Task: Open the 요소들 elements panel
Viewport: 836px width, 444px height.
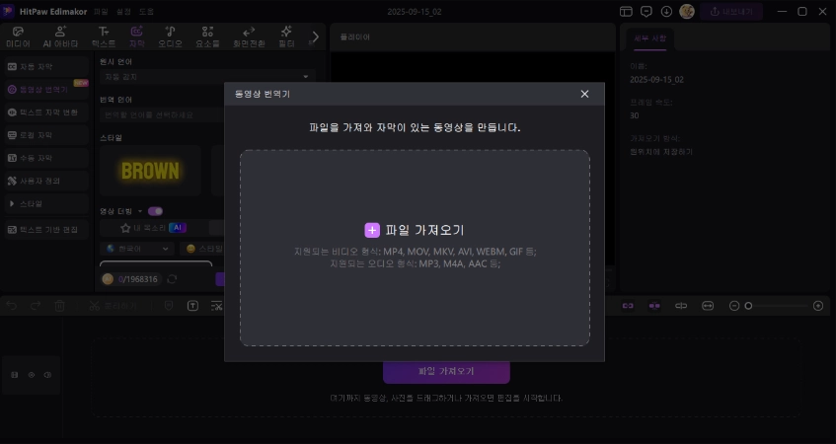Action: (x=207, y=37)
